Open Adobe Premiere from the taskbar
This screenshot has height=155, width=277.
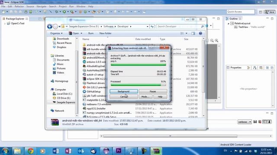click(119, 151)
